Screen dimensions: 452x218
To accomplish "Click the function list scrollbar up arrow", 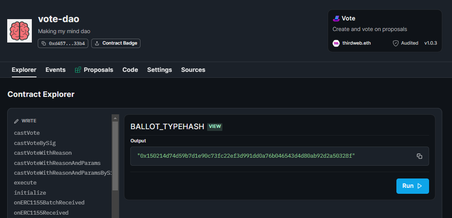I will 115,118.
